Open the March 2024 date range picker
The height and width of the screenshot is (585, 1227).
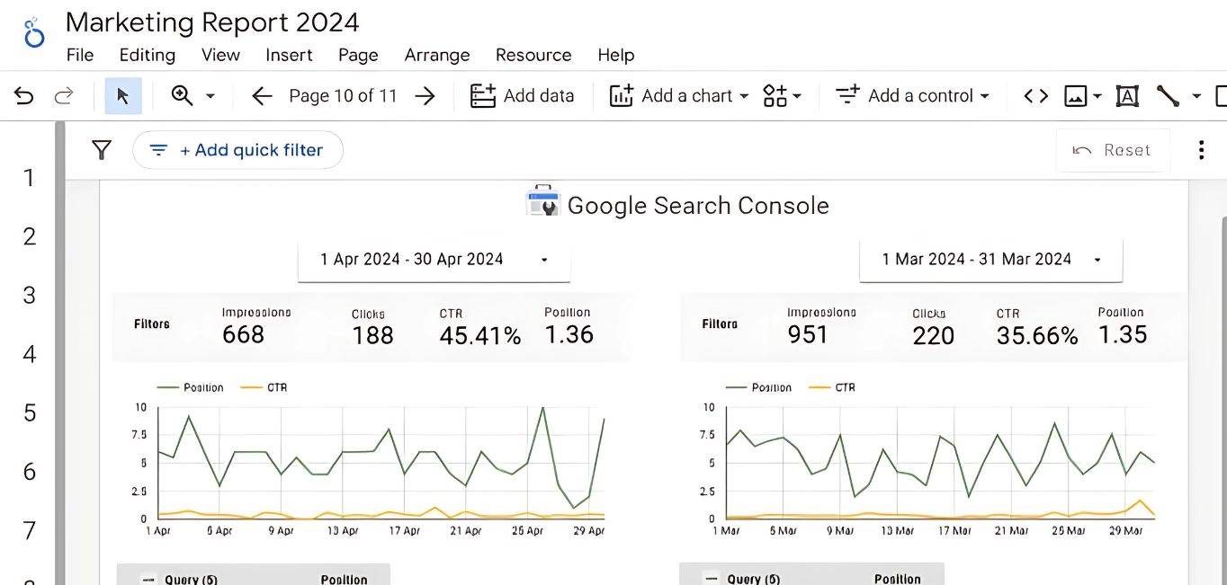990,260
